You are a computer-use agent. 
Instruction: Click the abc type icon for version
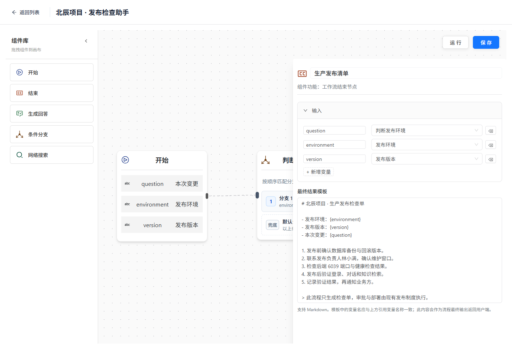pyautogui.click(x=127, y=225)
